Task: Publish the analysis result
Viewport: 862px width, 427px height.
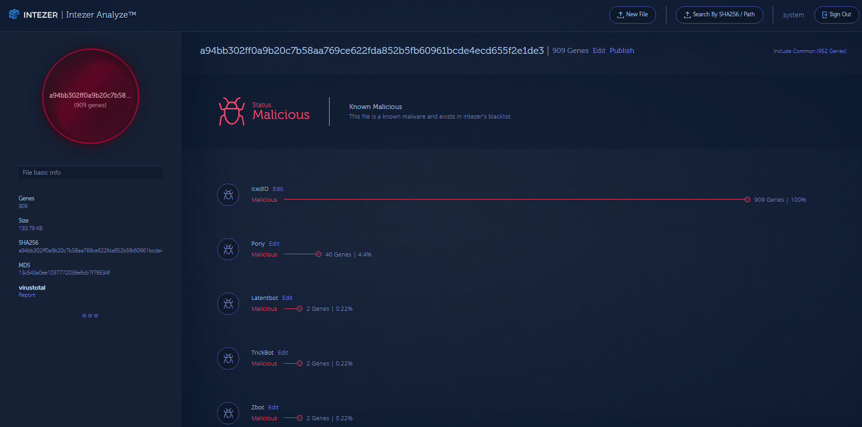Action: pyautogui.click(x=622, y=51)
